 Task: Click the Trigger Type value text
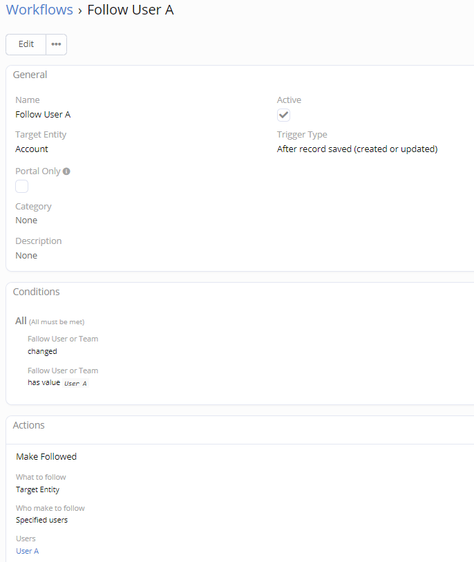coord(357,149)
